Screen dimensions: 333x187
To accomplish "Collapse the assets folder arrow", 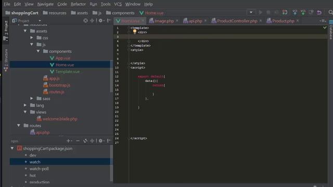I will click(x=25, y=31).
